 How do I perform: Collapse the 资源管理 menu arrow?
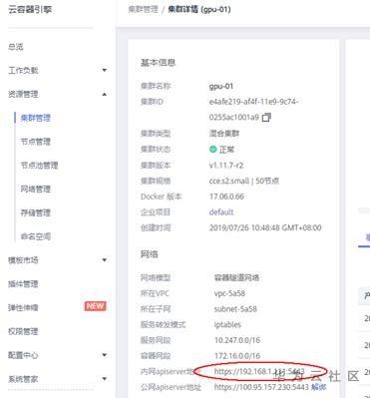[105, 94]
